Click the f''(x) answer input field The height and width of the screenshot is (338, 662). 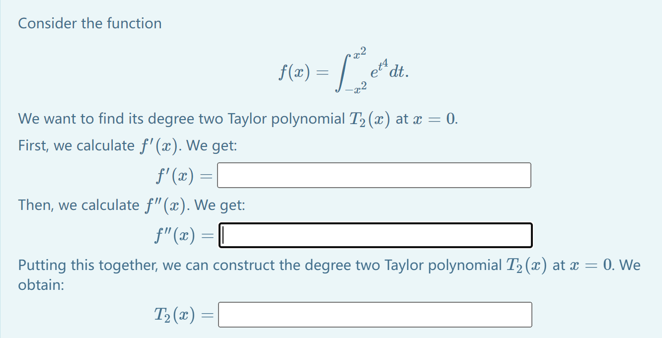point(375,235)
